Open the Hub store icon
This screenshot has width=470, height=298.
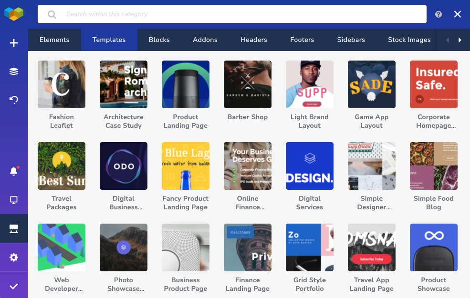coord(14,229)
